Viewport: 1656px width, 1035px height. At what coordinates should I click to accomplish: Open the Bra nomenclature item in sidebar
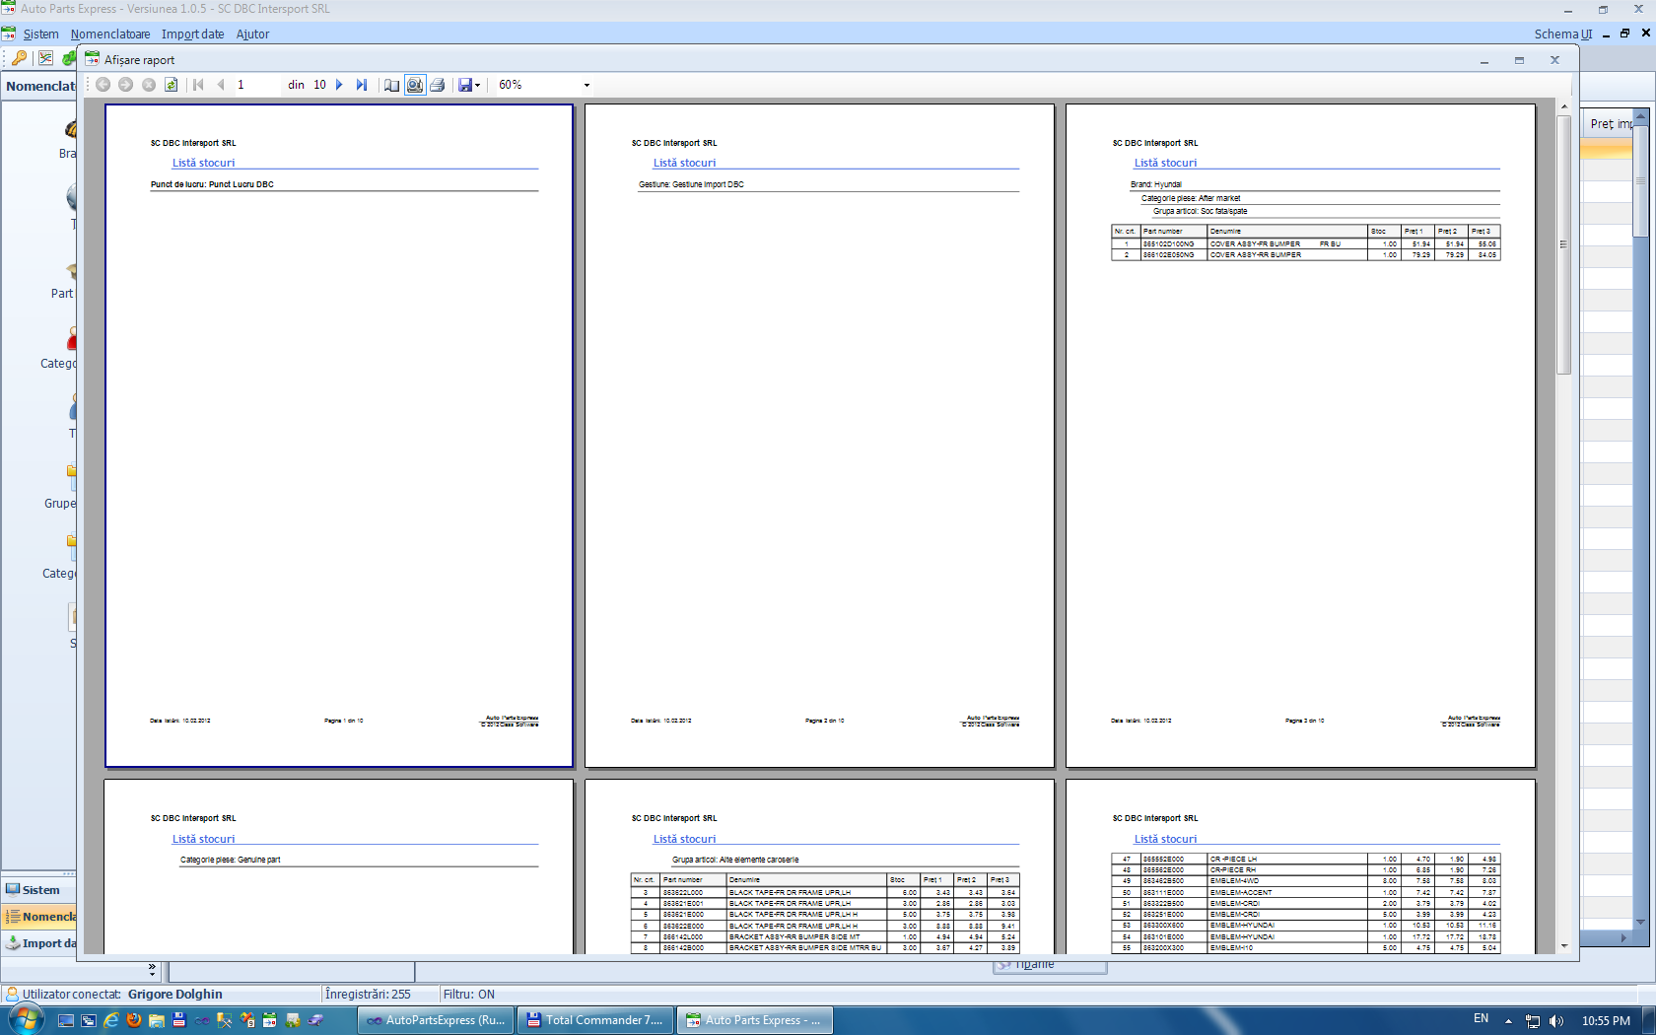pos(67,140)
